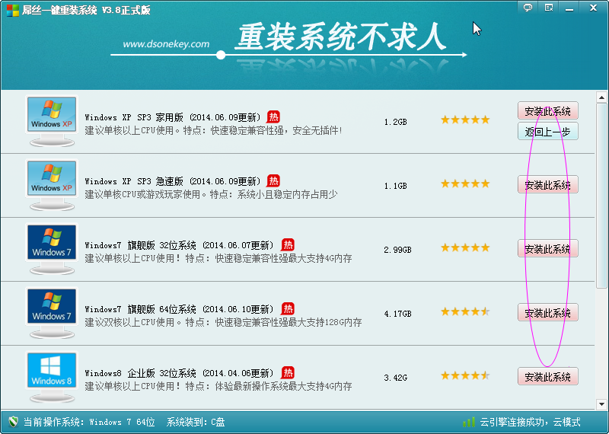The height and width of the screenshot is (434, 609).
Task: Install Windows7 旗舰版 64位 system
Action: (x=547, y=313)
